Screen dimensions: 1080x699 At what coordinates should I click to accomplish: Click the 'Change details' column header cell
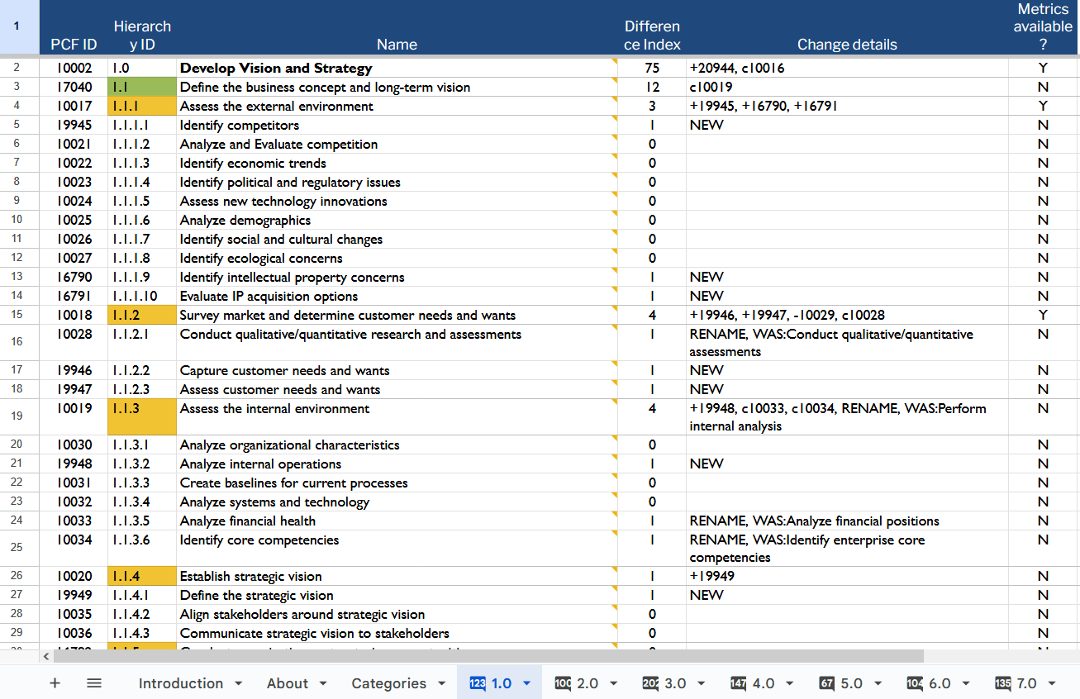point(846,45)
